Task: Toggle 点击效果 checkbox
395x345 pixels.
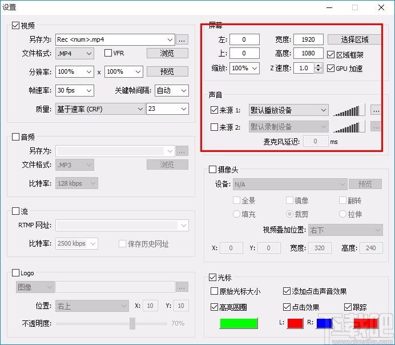Action: tap(287, 307)
